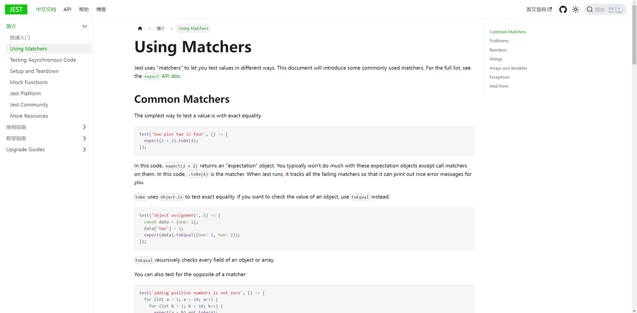Open the 中文文档 nav item
This screenshot has height=313, width=637.
(x=46, y=9)
